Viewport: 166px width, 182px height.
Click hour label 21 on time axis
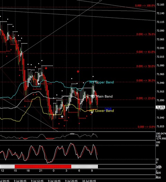pyautogui.click(x=41, y=171)
